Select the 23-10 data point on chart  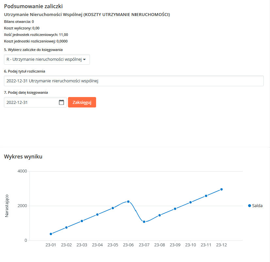point(191,202)
